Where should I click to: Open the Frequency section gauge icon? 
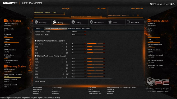click(x=36, y=22)
